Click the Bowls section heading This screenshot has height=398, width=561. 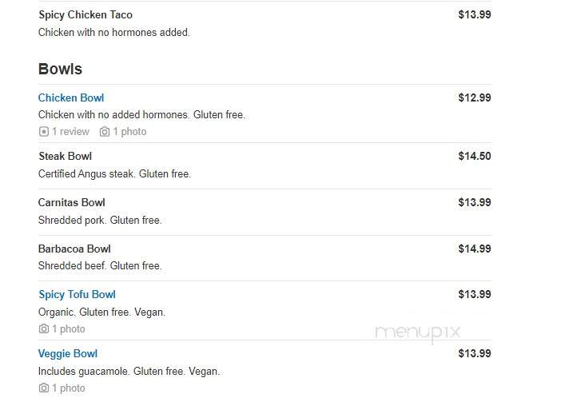60,69
